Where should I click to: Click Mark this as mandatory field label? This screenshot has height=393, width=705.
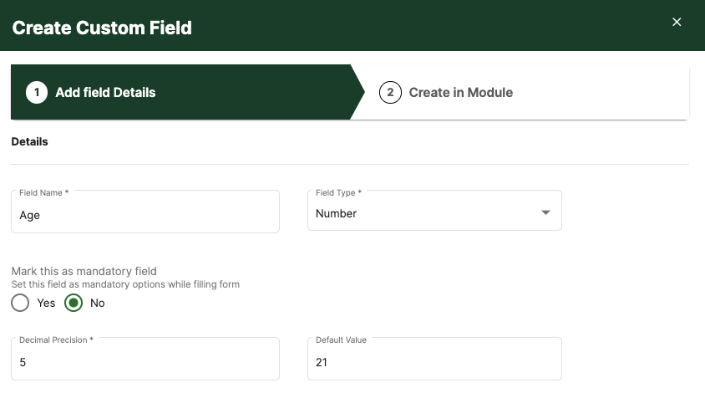tap(84, 271)
